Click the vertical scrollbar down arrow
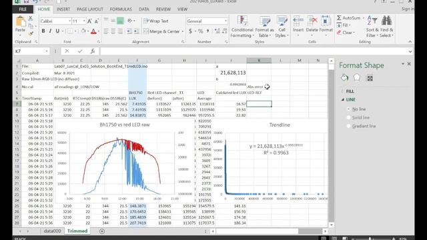 [331, 225]
